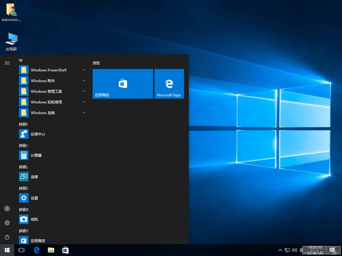This screenshot has width=342, height=256.
Task: Open Settings via the gear in Start rail
Action: coord(7,223)
